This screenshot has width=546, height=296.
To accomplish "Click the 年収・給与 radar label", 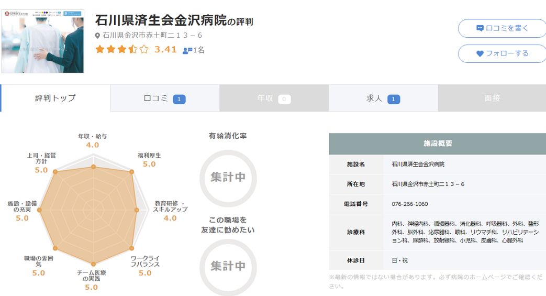I will [92, 136].
